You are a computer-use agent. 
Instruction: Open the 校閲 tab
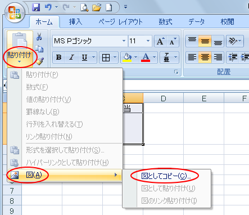[x=227, y=22]
